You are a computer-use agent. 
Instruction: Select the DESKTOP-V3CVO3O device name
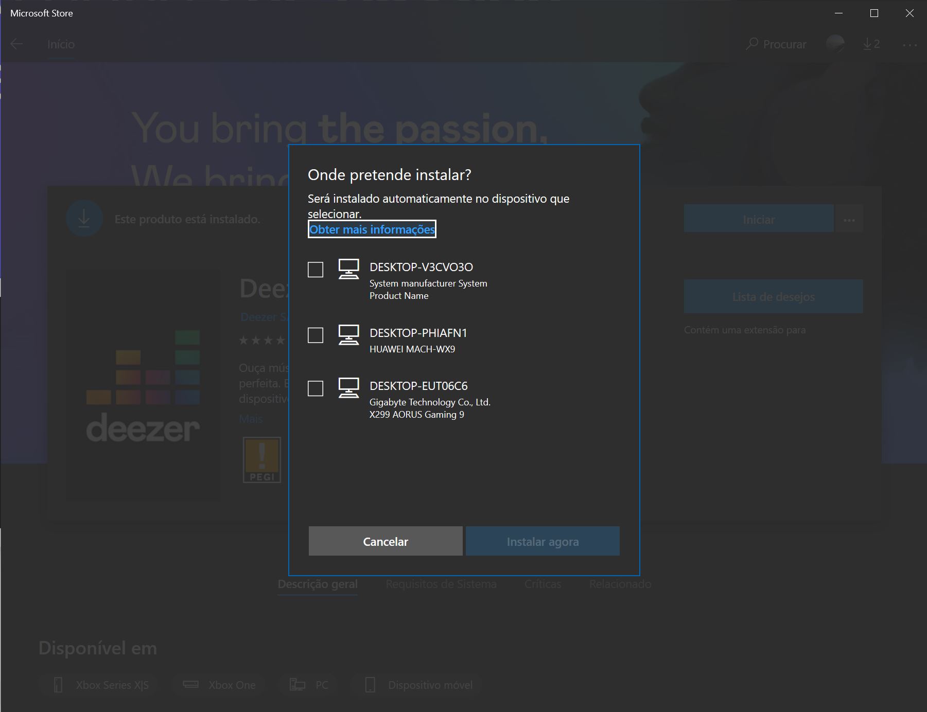pyautogui.click(x=421, y=267)
